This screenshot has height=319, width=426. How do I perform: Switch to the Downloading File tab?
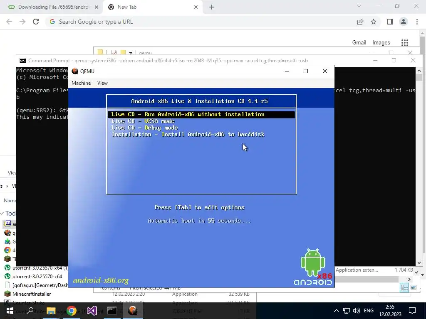[52, 7]
